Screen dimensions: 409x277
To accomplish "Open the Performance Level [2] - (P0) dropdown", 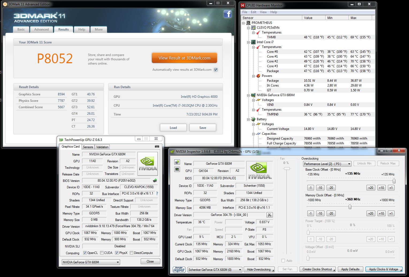I will point(327,164).
